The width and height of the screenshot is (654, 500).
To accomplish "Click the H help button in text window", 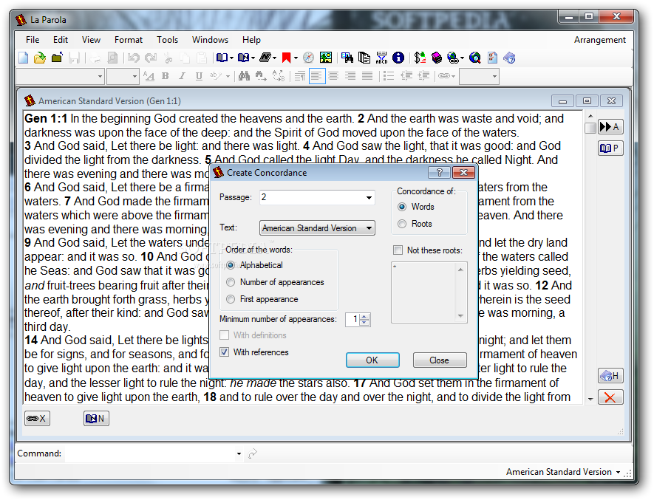I will point(610,376).
